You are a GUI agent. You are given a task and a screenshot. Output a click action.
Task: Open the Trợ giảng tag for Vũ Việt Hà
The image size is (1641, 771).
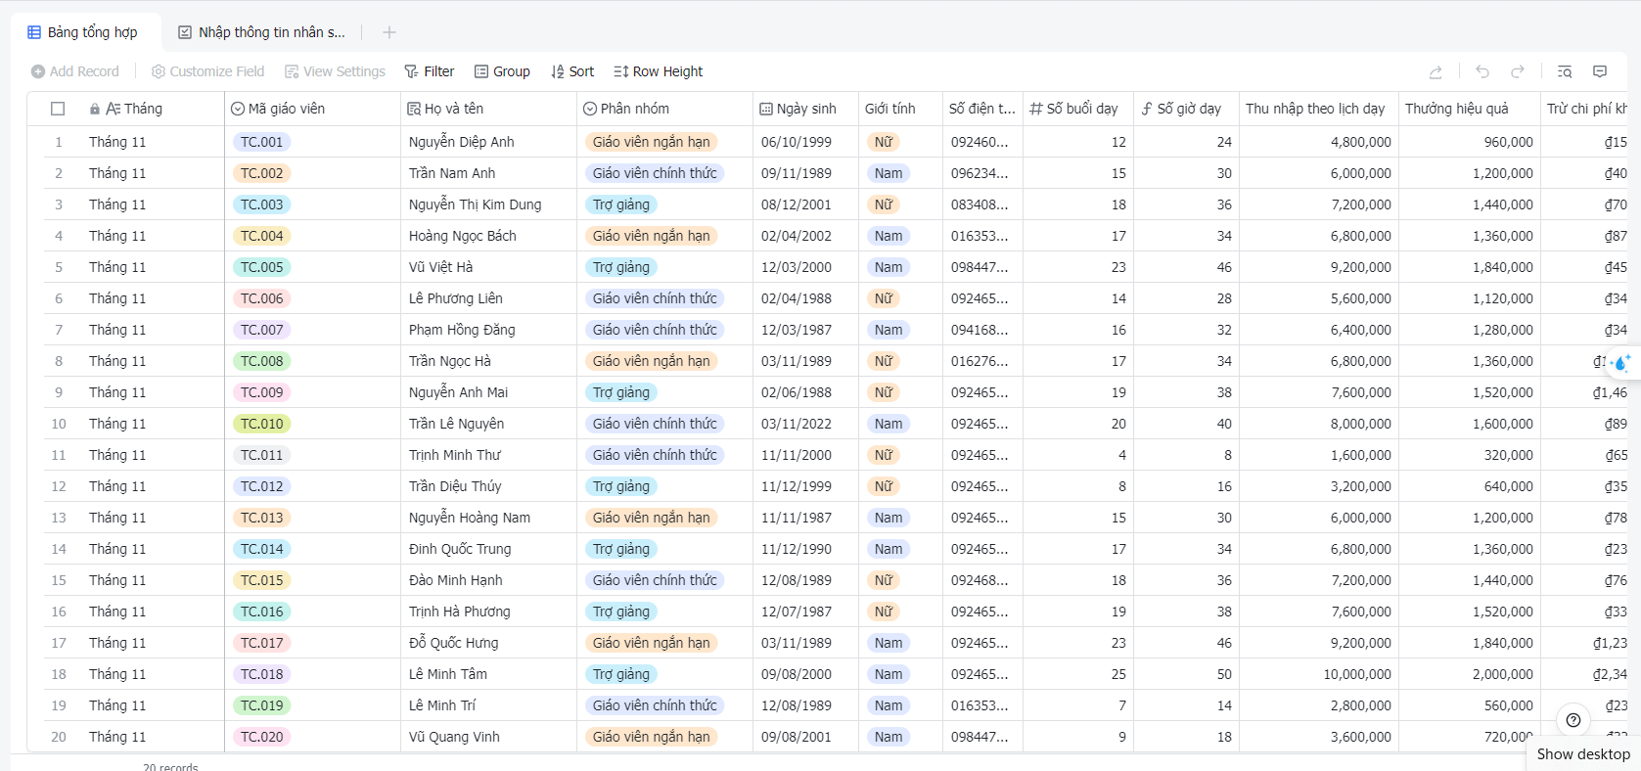coord(621,267)
